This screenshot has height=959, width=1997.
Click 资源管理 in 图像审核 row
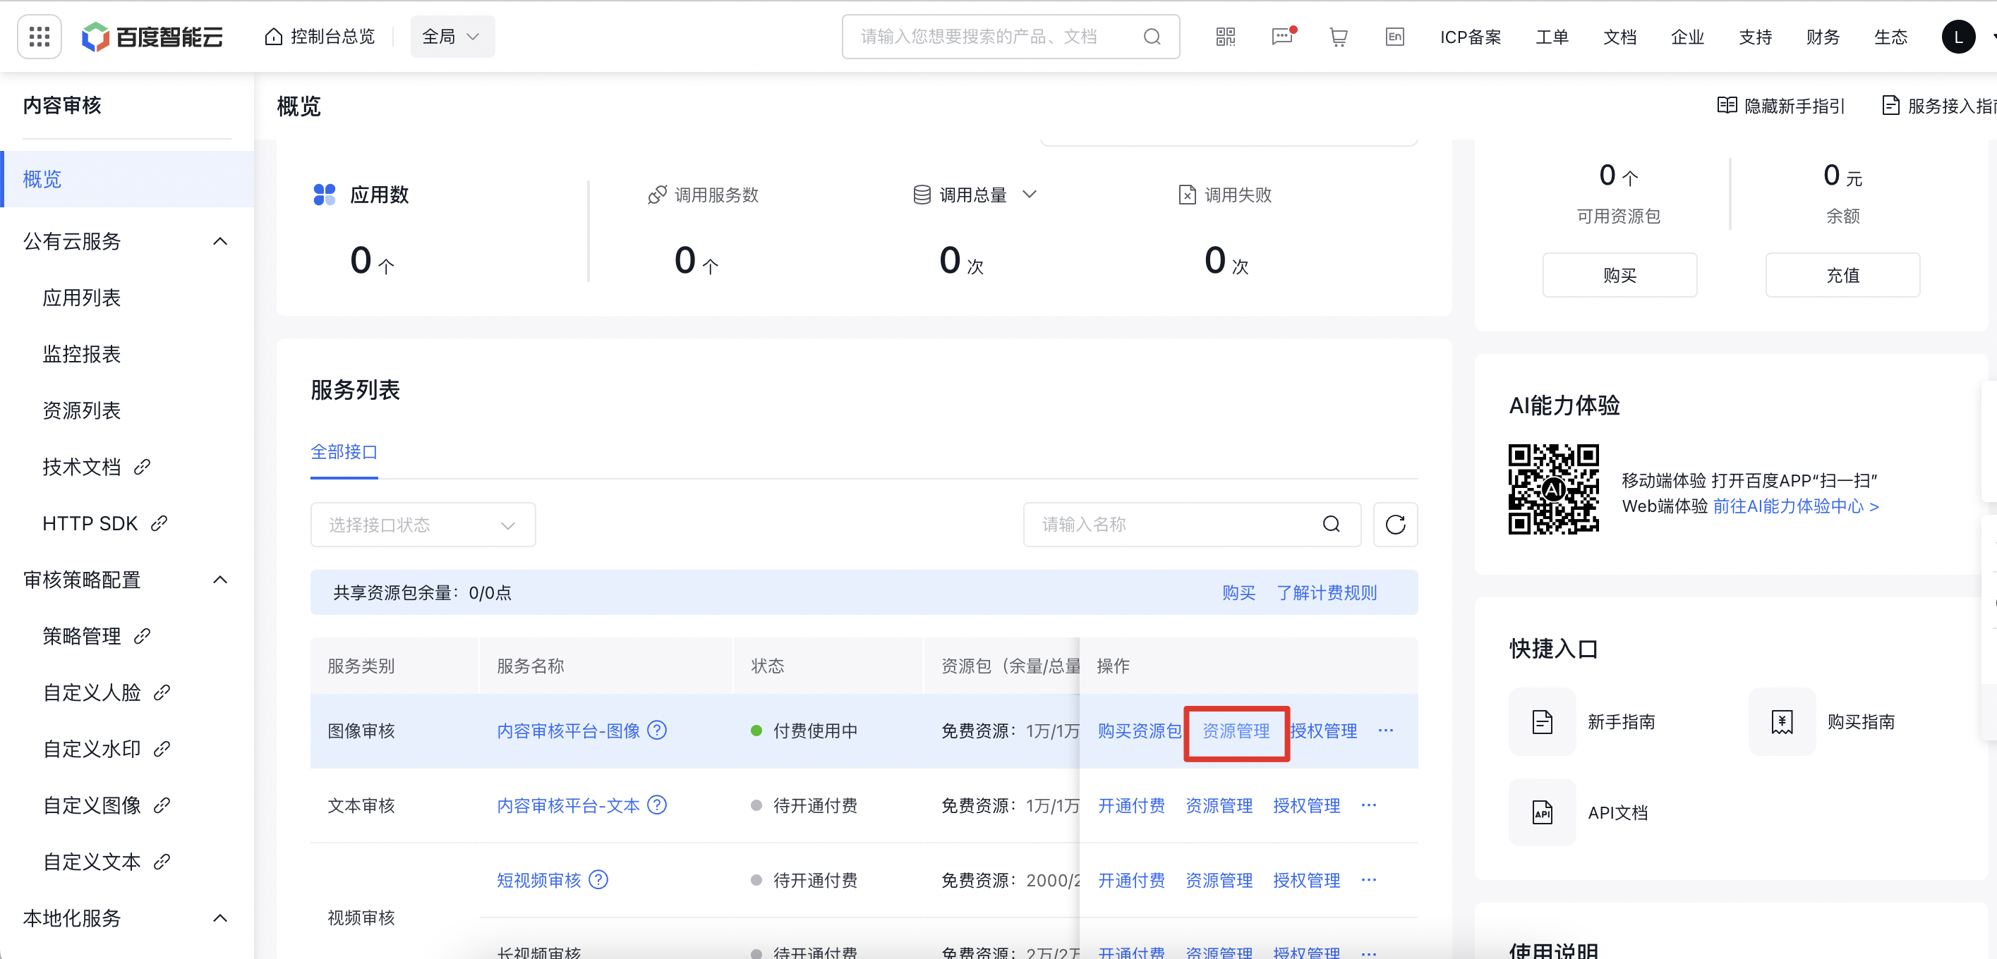[x=1236, y=731]
